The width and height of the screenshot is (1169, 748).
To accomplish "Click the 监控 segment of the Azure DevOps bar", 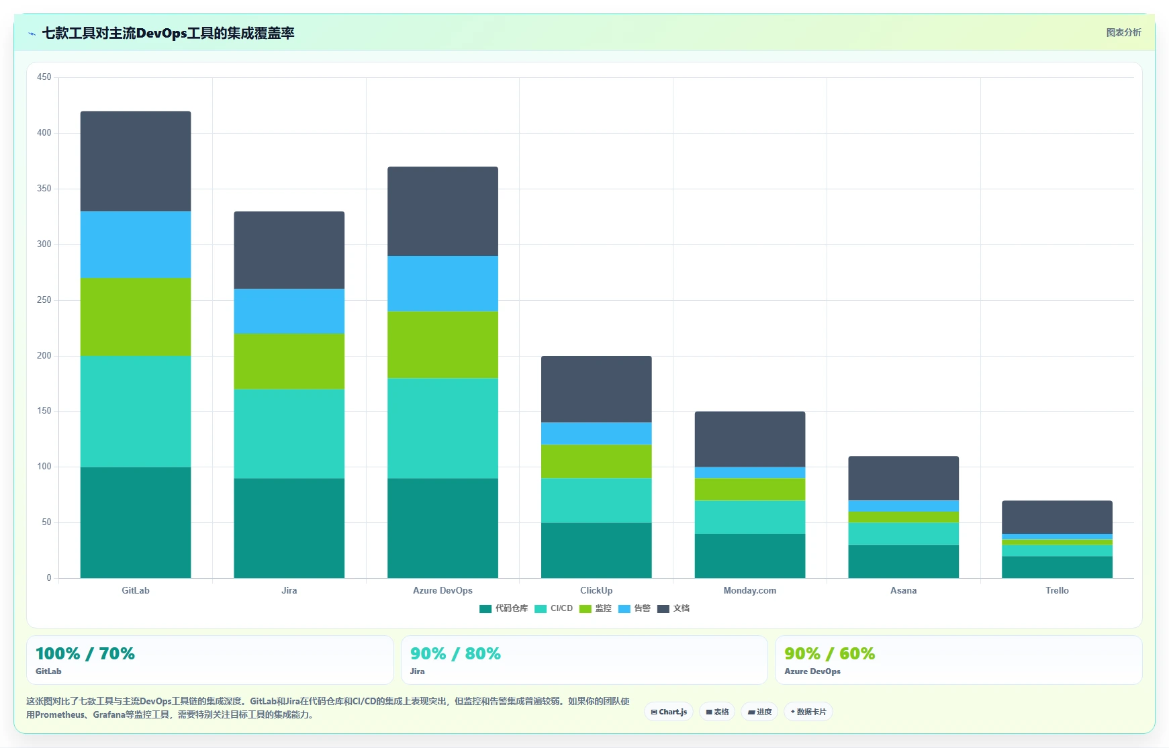I will tap(443, 344).
